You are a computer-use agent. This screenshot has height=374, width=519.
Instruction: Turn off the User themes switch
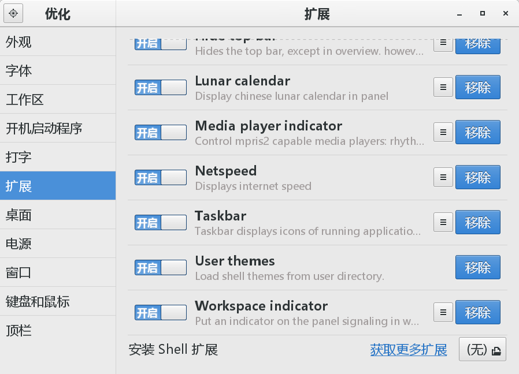pos(161,267)
